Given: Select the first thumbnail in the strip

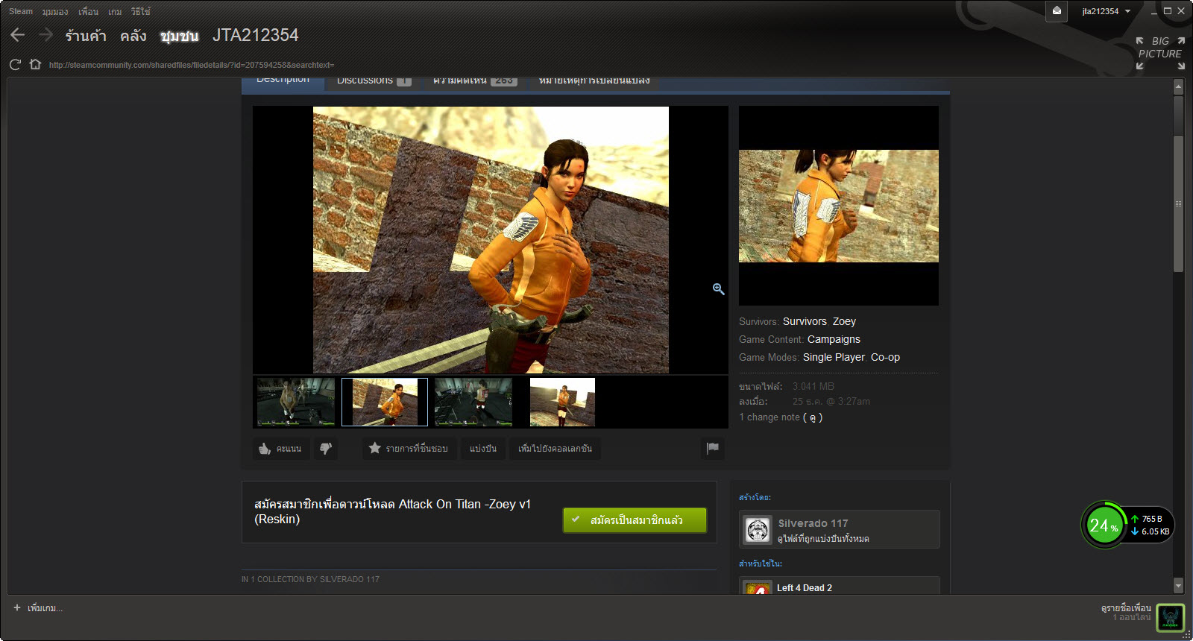Looking at the screenshot, I should (296, 402).
